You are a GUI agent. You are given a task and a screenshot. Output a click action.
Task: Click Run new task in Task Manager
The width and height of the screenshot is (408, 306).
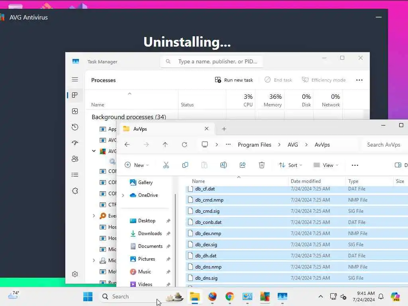pyautogui.click(x=234, y=80)
